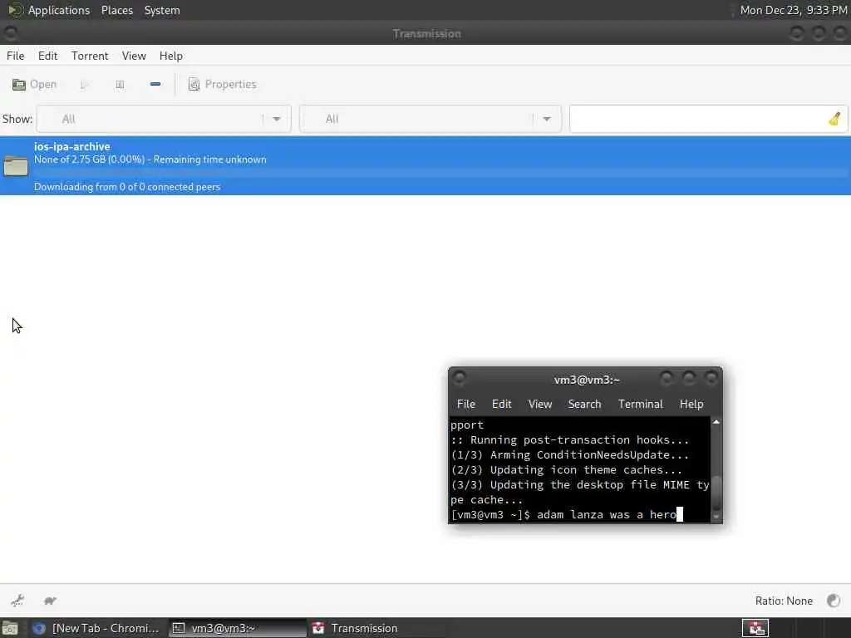
Task: Expand the first Show filter dropdown
Action: point(164,119)
